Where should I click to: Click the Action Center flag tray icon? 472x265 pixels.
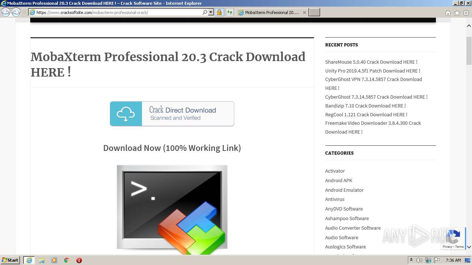tap(437, 260)
